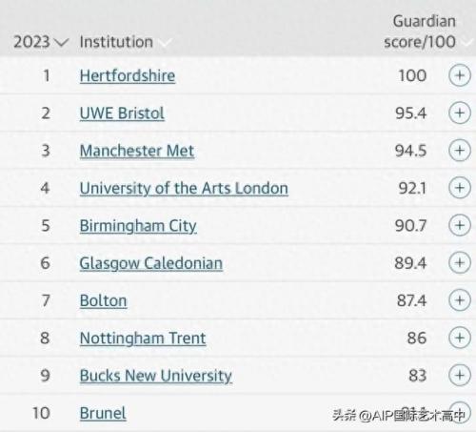Expand details for UWE Bristol row
Image resolution: width=476 pixels, height=432 pixels.
click(460, 113)
